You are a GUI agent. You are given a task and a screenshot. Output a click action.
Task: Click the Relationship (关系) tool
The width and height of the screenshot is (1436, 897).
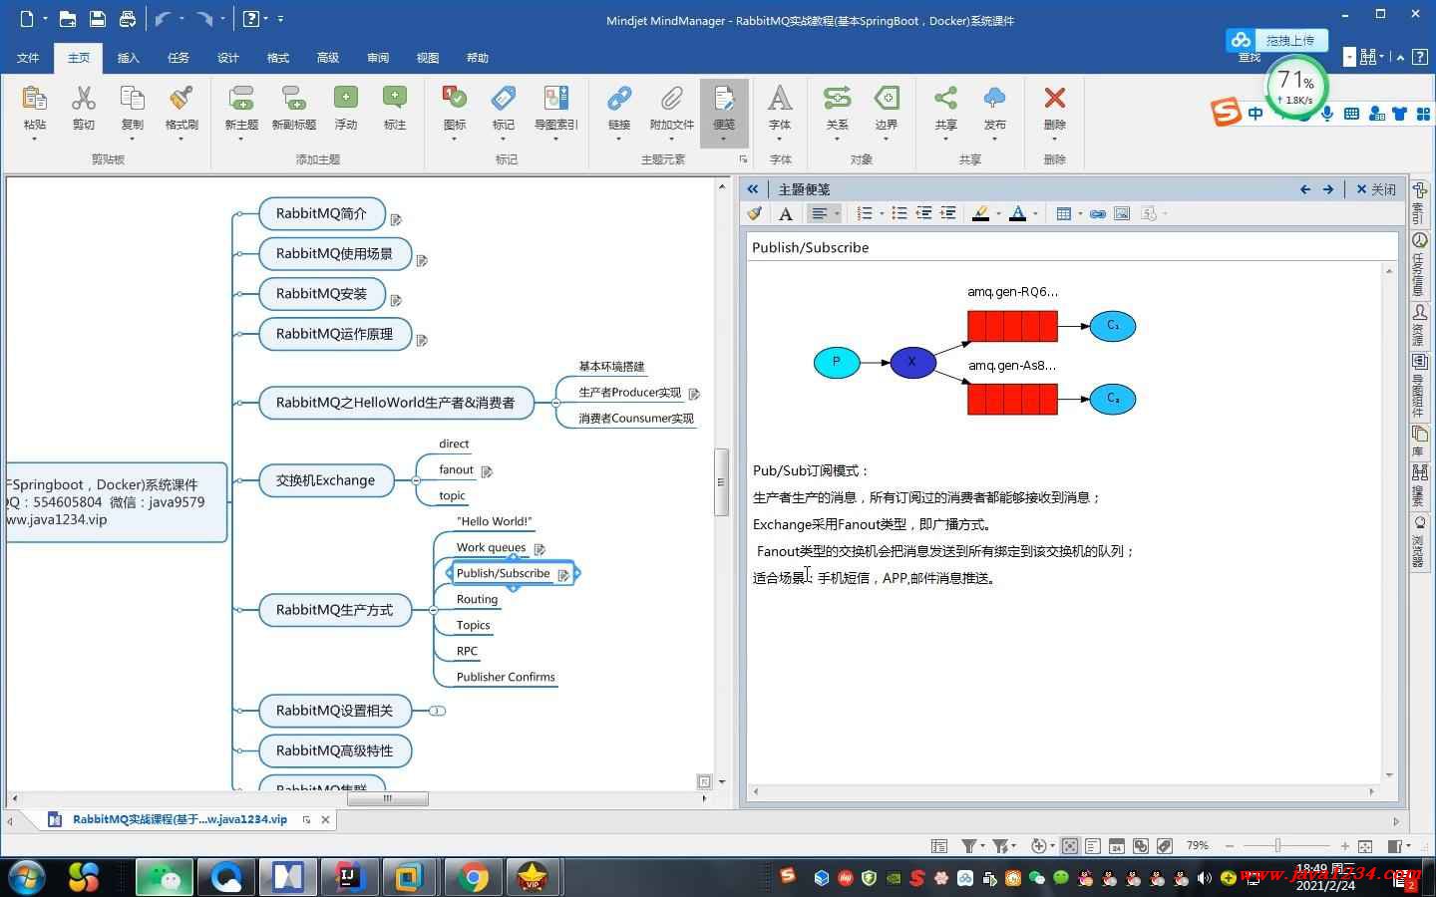(x=837, y=99)
